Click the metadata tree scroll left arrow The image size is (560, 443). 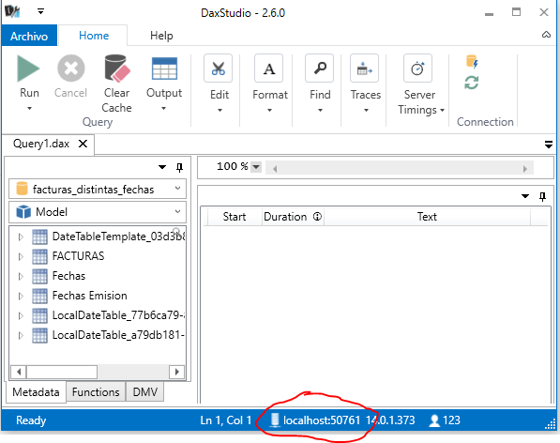pos(19,372)
